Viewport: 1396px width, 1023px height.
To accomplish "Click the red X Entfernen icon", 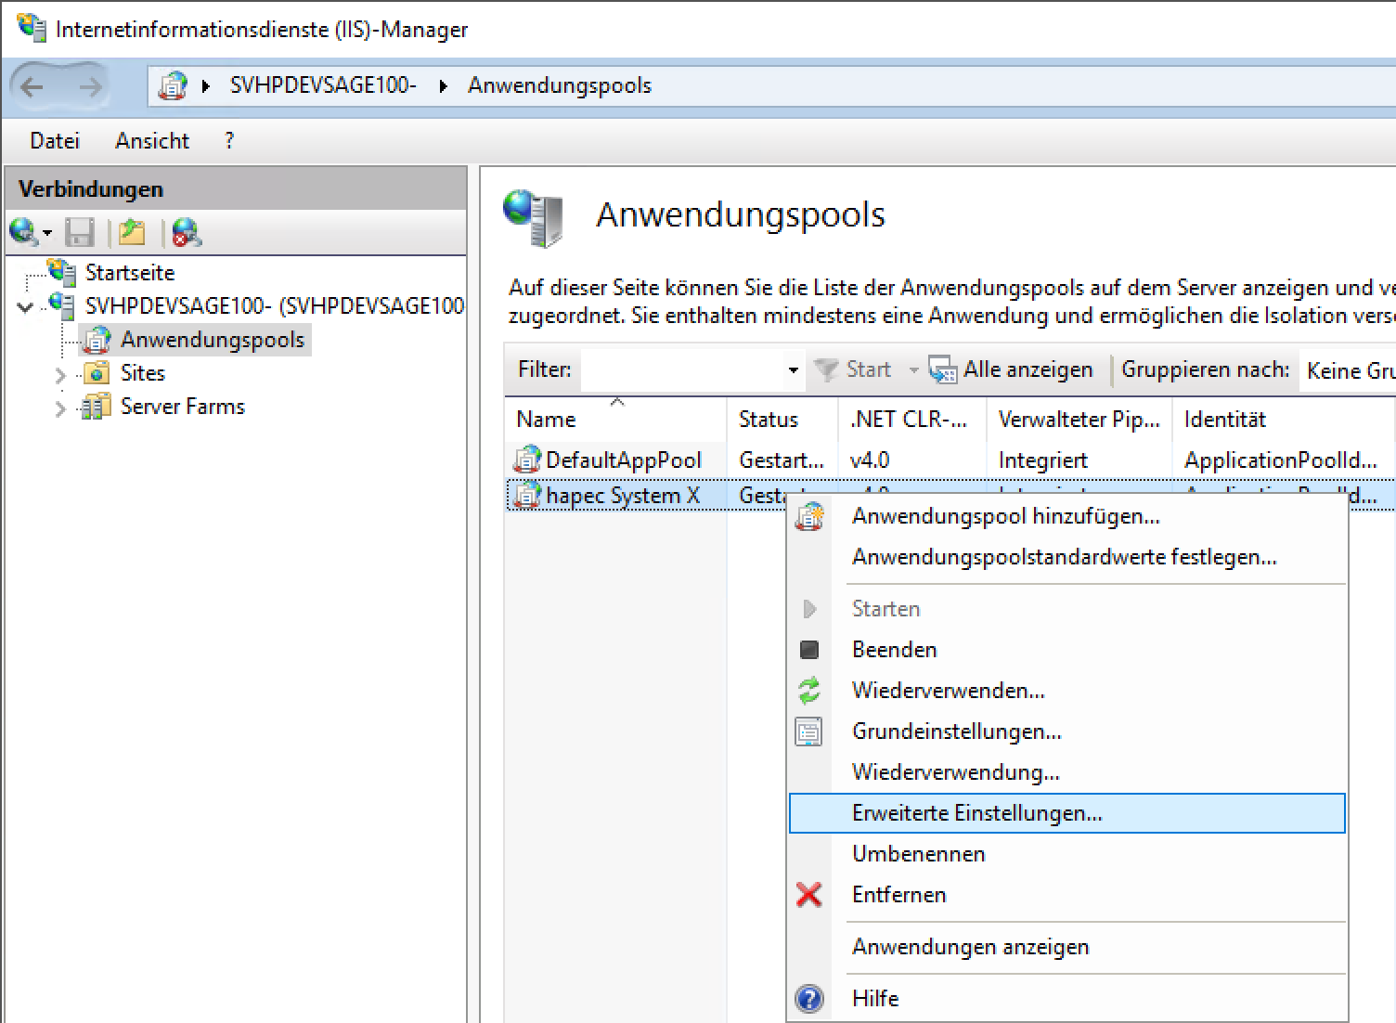I will (808, 895).
